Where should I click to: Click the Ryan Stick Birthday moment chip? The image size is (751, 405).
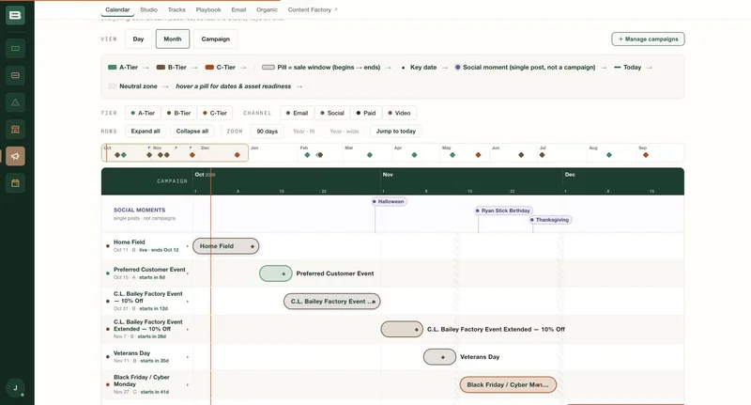(x=503, y=210)
